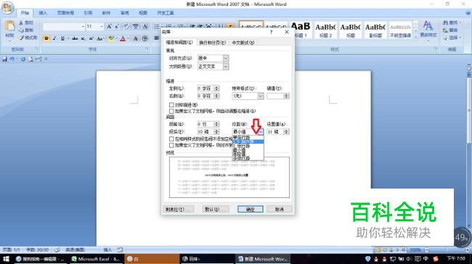Switch to 中文版式 tab in dialog

243,43
